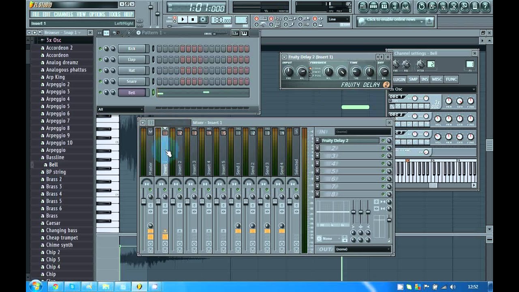Enable the P.Pong feedback mode in Fruity Delay
Image resolution: width=519 pixels, height=292 pixels.
311,76
